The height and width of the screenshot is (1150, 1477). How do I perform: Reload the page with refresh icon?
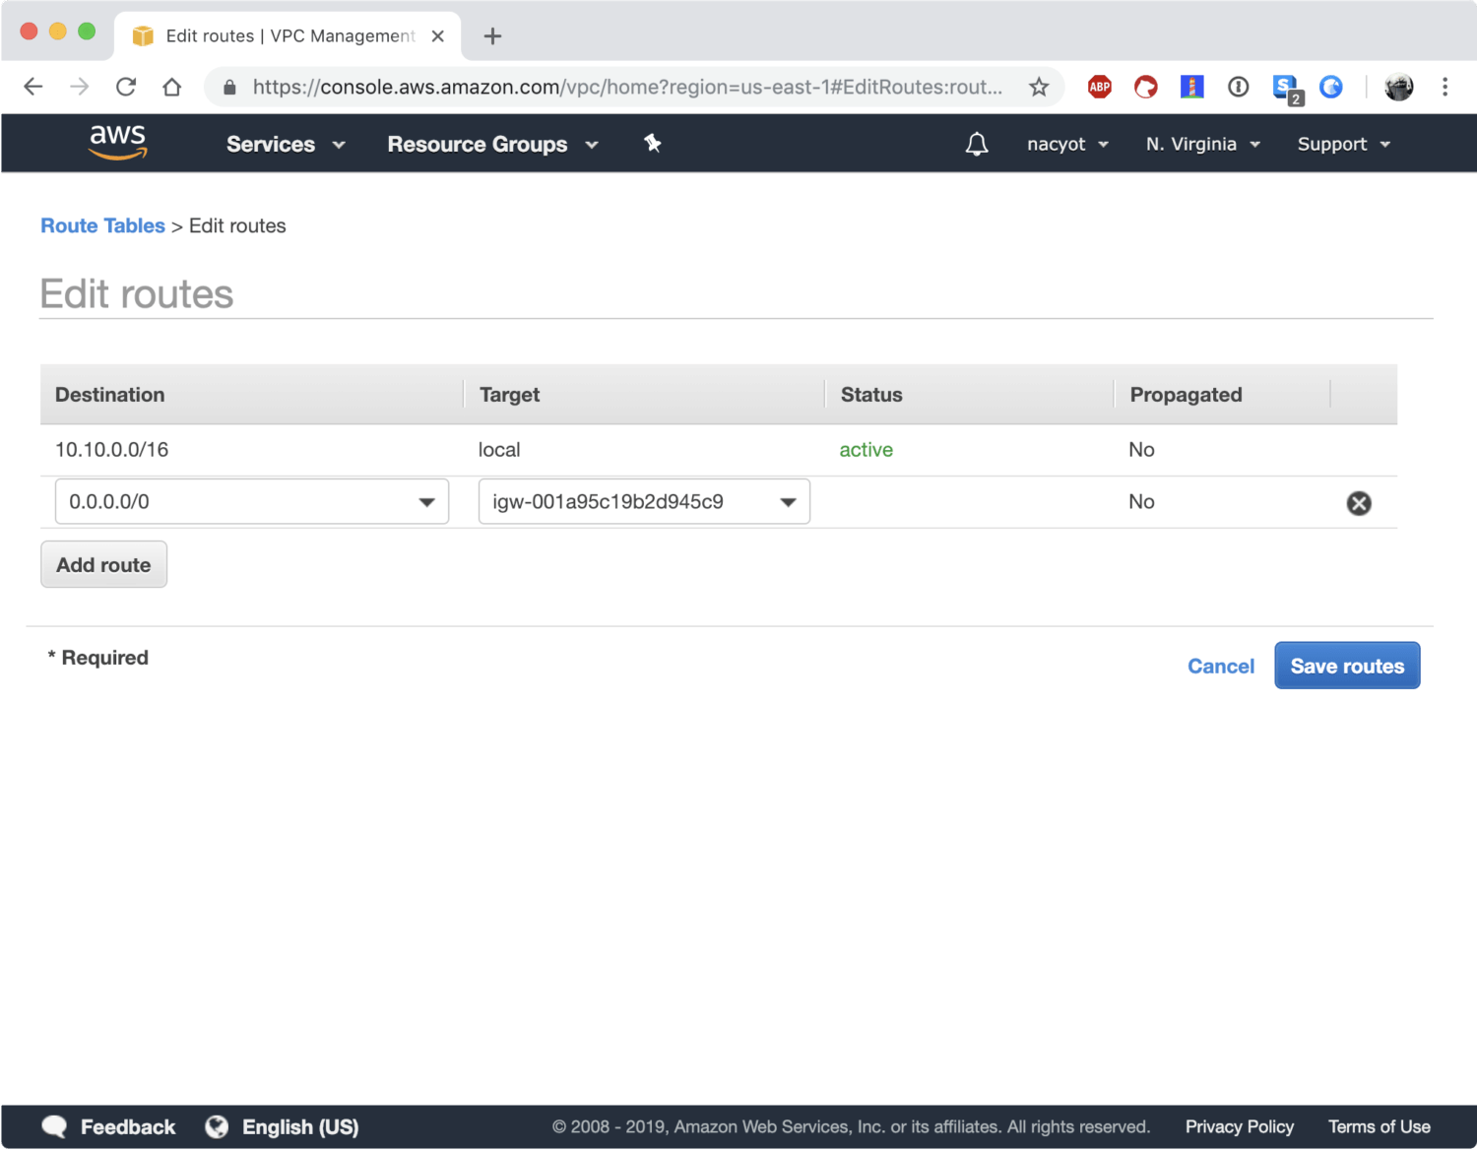(x=126, y=87)
